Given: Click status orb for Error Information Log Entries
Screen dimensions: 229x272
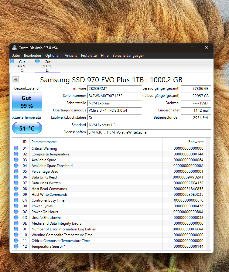Looking at the screenshot, I should (16, 229).
